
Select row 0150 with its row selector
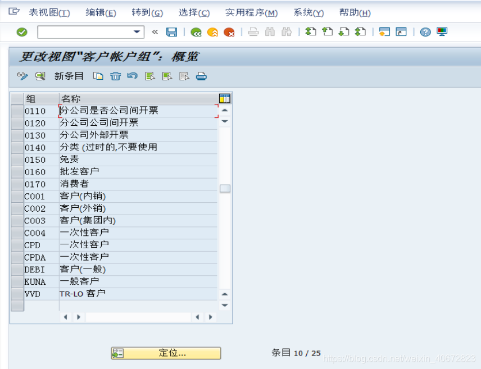[x=17, y=160]
